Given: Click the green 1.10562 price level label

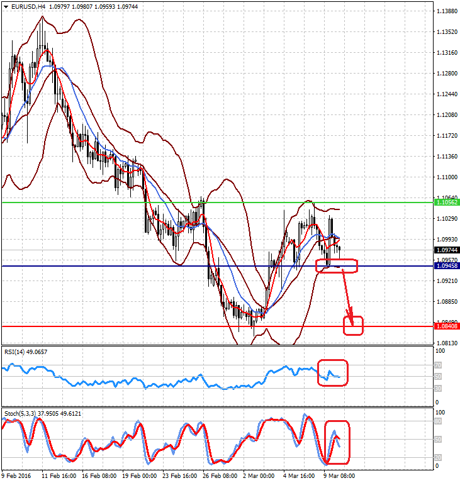Looking at the screenshot, I should [x=447, y=203].
